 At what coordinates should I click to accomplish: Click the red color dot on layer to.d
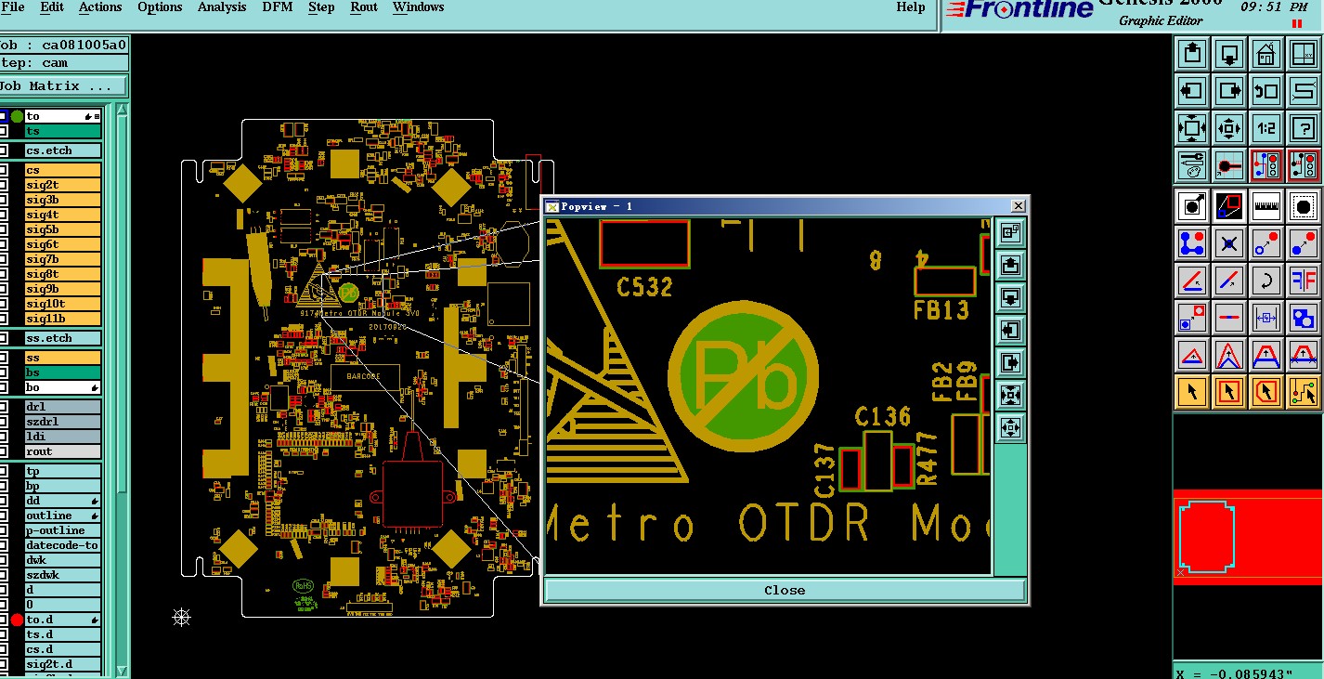(17, 620)
